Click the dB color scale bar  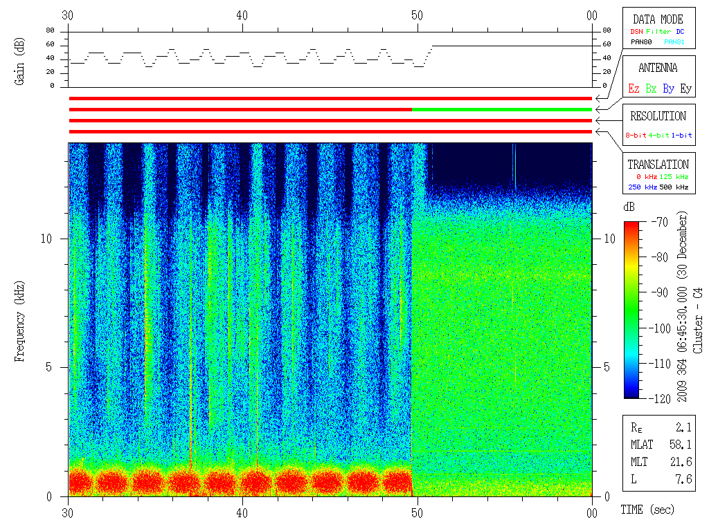631,310
